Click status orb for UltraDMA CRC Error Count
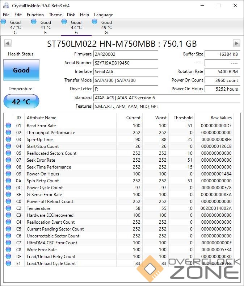The height and width of the screenshot is (286, 244). [x=8, y=243]
